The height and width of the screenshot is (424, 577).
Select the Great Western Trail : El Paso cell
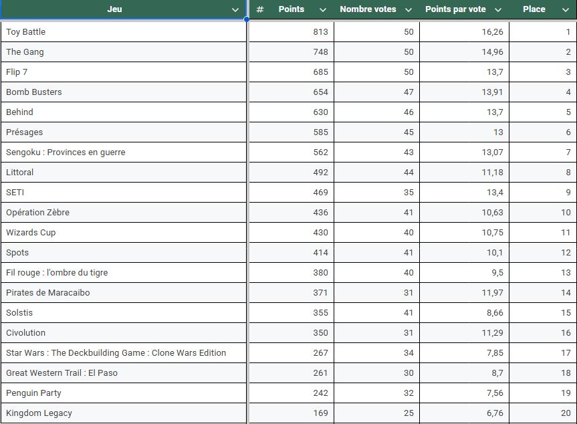pyautogui.click(x=124, y=373)
